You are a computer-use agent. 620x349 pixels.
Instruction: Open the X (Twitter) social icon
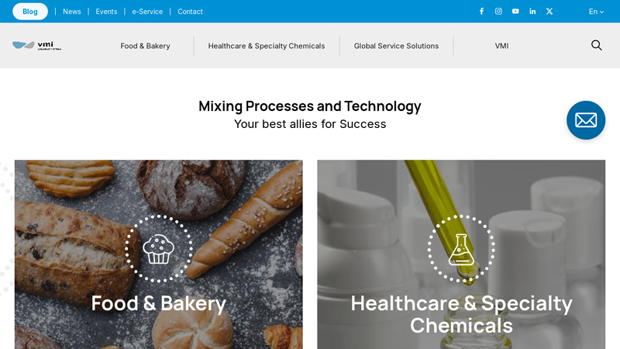tap(549, 12)
